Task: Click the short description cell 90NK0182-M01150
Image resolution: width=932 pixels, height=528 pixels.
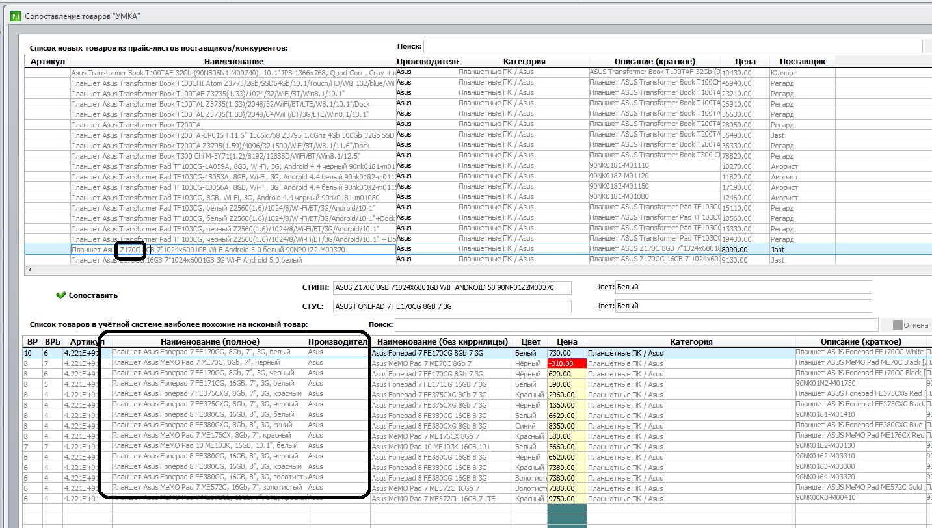Action: [654, 187]
